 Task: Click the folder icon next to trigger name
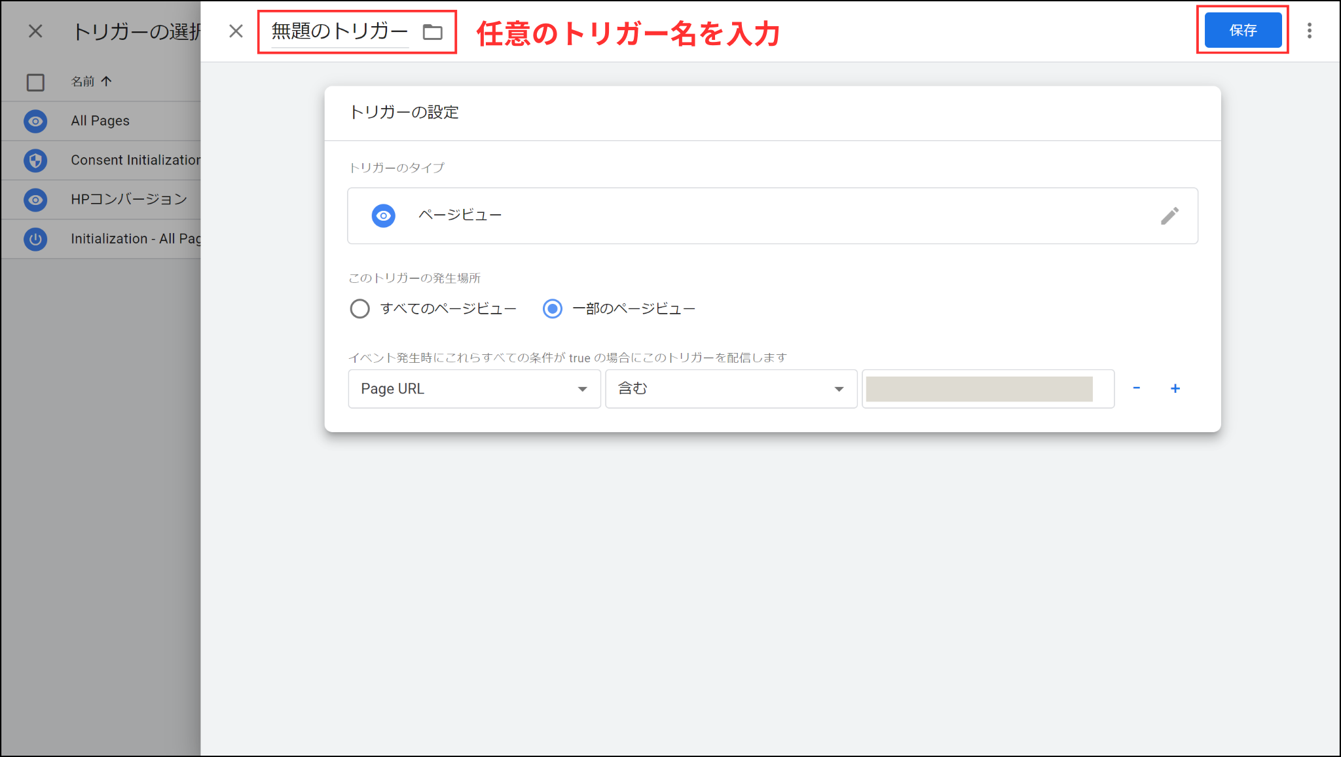(432, 31)
